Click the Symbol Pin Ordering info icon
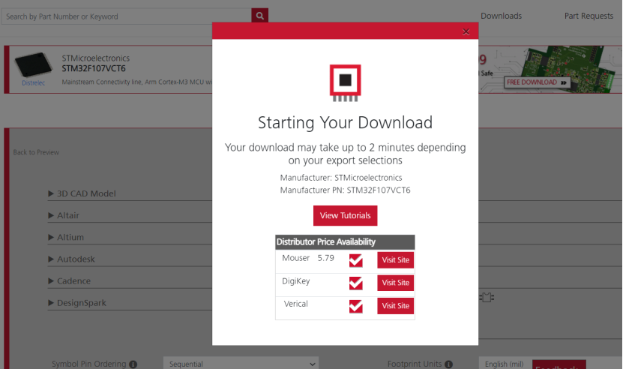 click(x=133, y=364)
